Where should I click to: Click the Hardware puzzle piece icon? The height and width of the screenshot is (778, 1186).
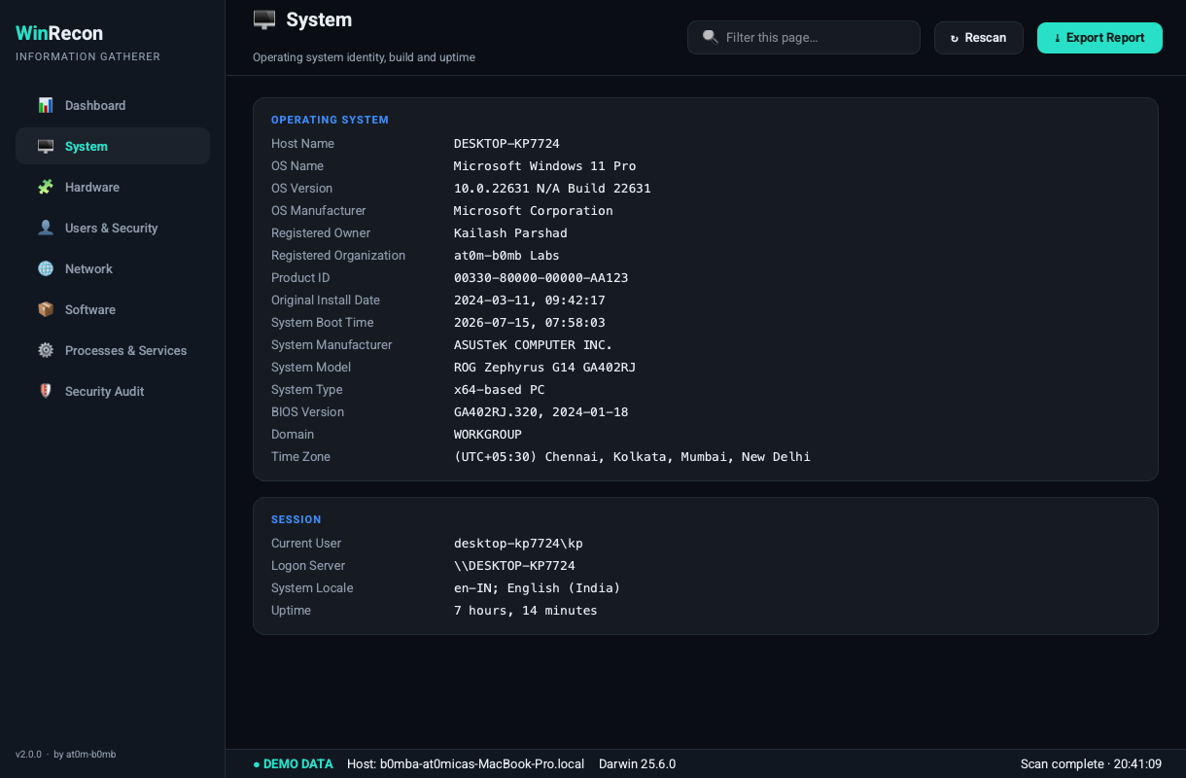tap(46, 187)
